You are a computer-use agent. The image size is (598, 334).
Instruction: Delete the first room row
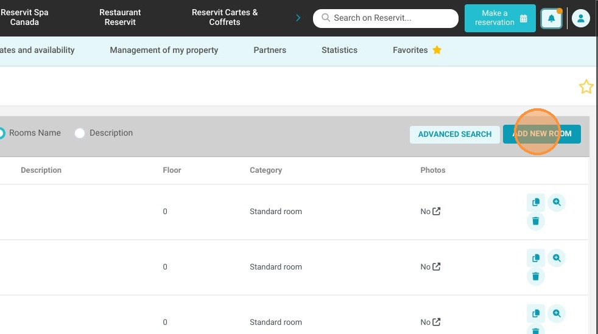click(x=535, y=221)
